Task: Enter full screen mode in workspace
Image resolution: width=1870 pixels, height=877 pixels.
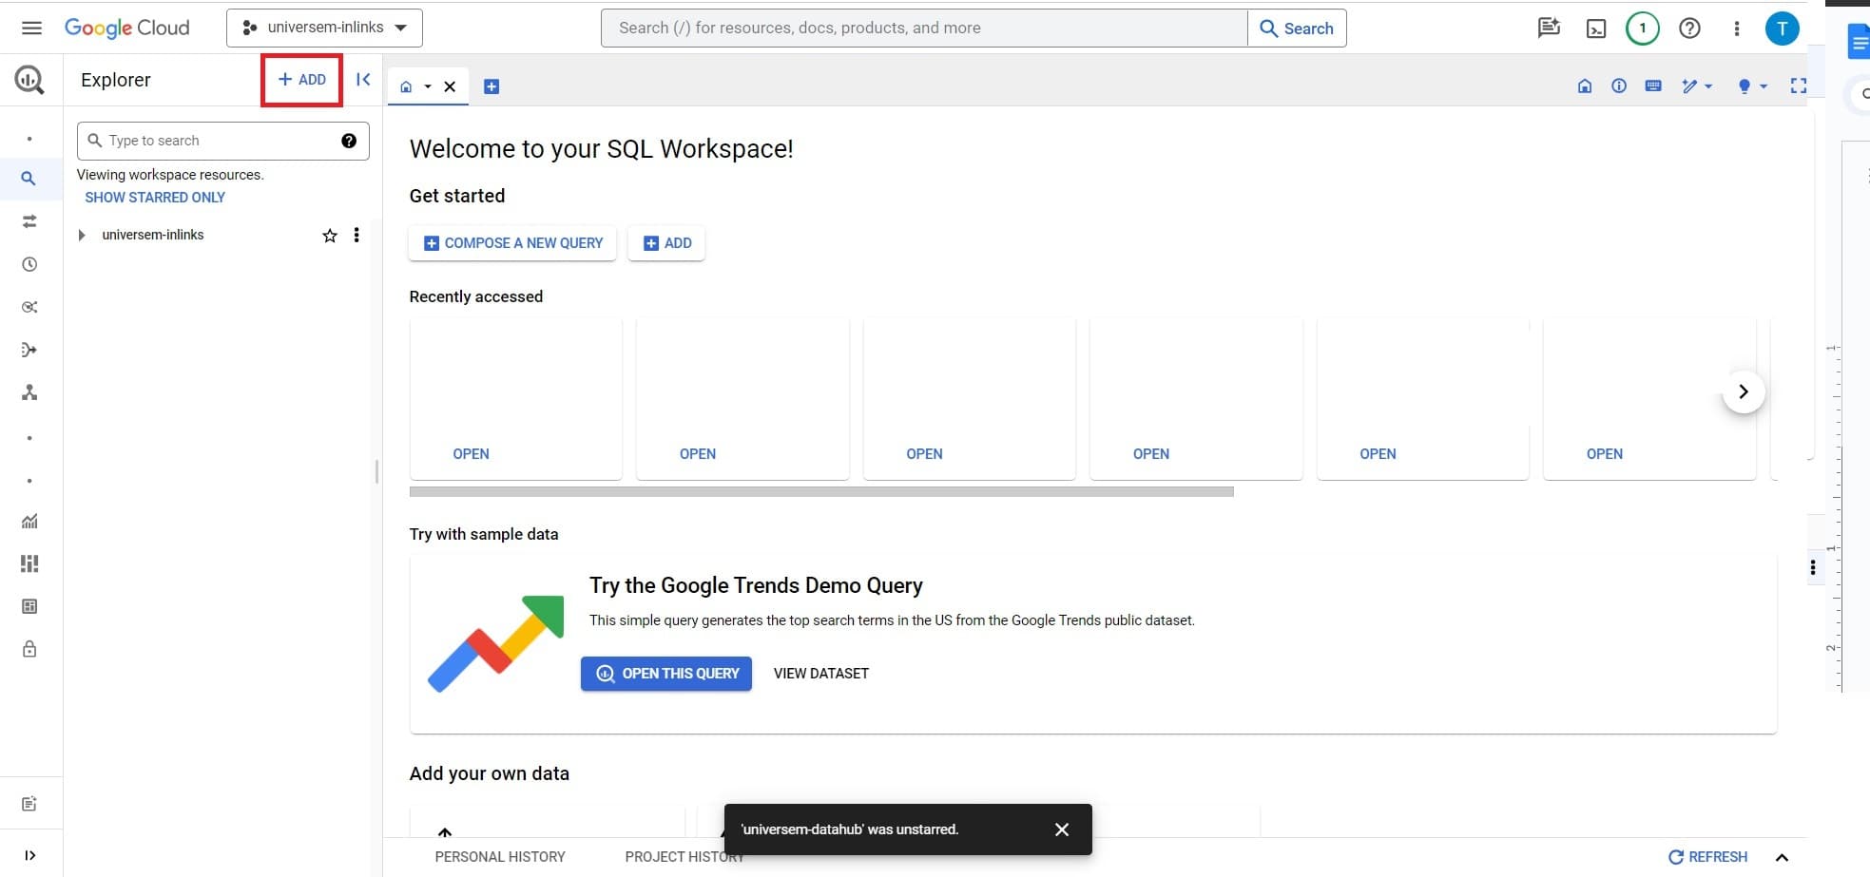Action: [x=1798, y=86]
